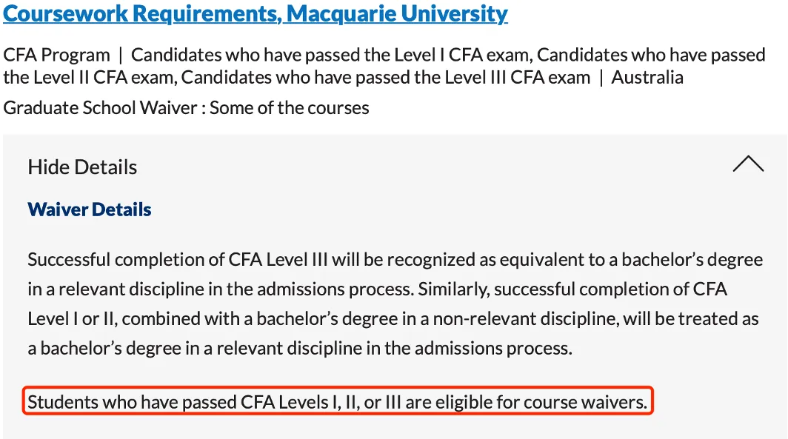This screenshot has width=788, height=439.
Task: Click the CFA Program text
Action: pyautogui.click(x=56, y=55)
